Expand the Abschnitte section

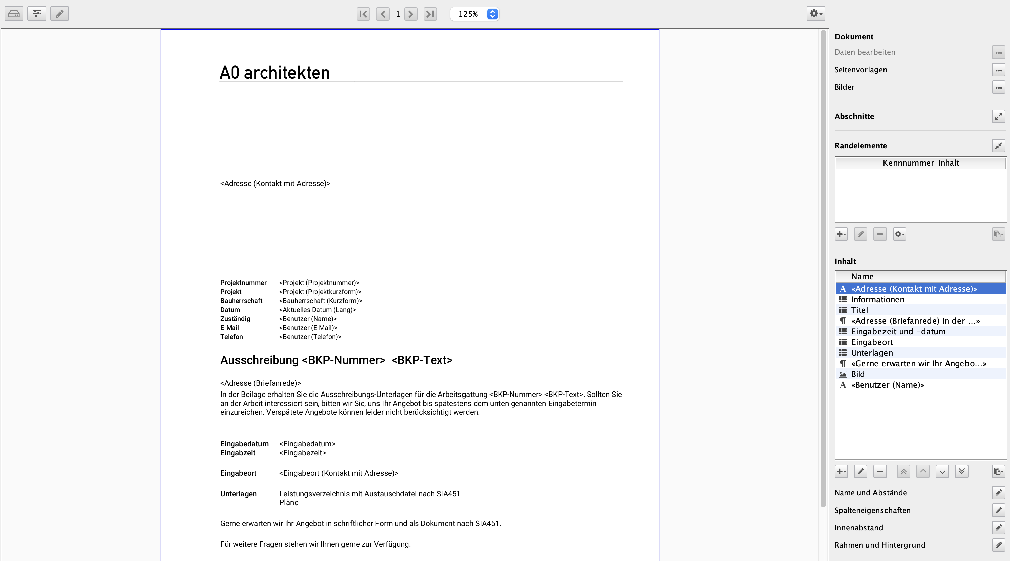point(998,116)
